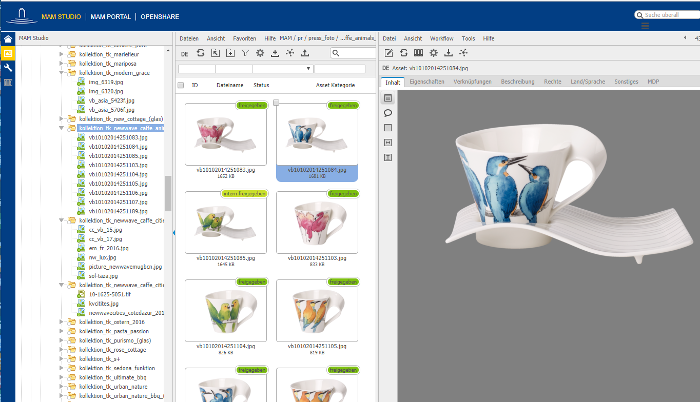
Task: Expand the kollektion_tk_rose_cottage folder
Action: (x=62, y=350)
